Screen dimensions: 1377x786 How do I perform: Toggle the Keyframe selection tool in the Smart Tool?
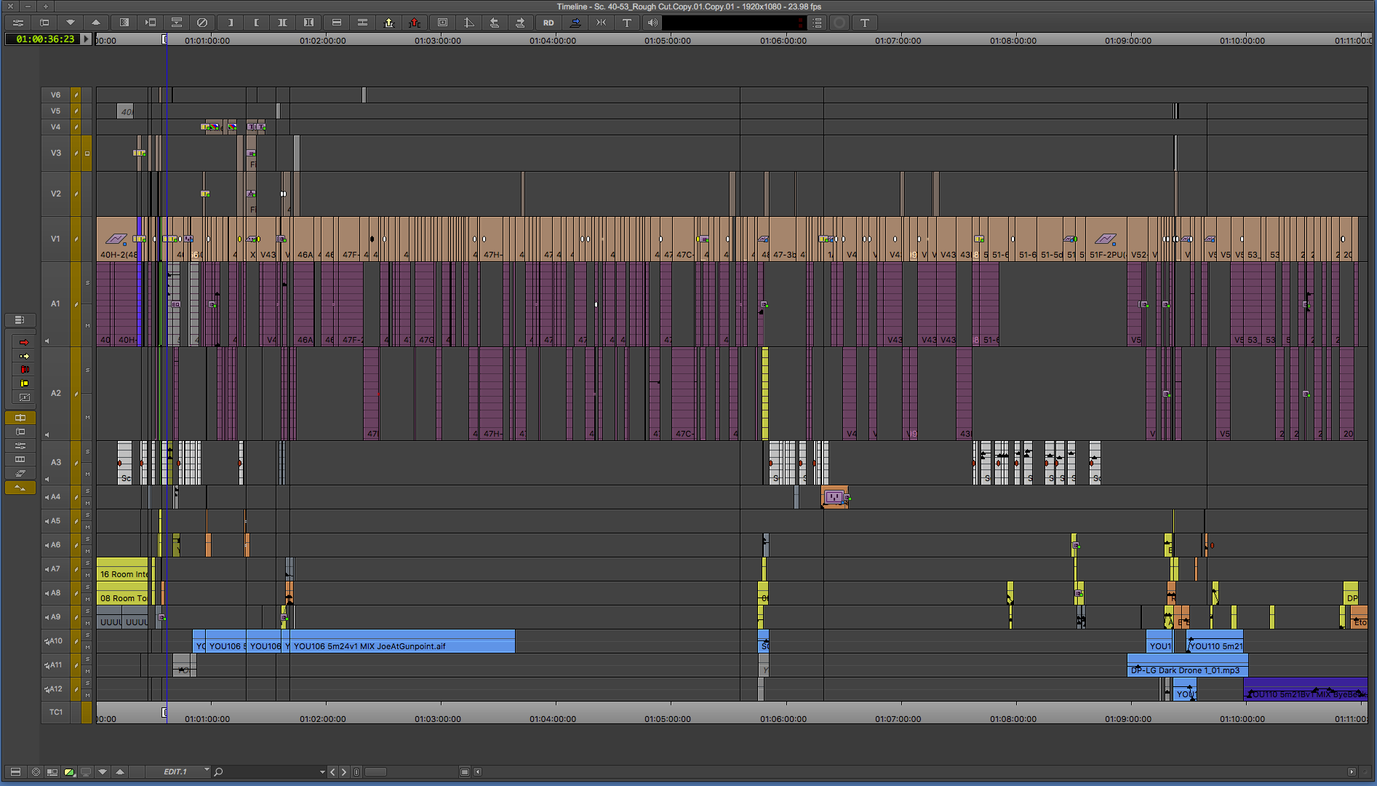(24, 397)
